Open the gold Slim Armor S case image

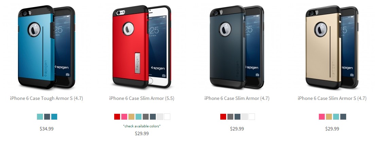332,47
